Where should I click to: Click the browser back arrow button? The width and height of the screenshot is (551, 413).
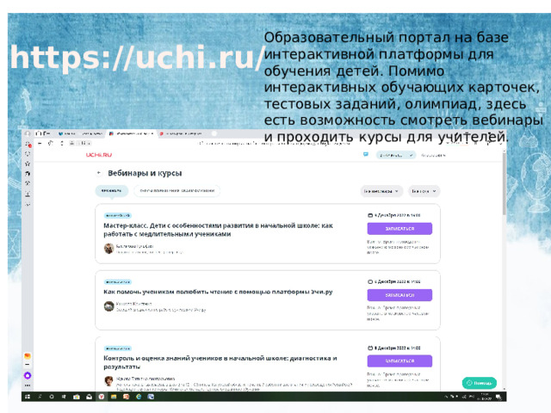click(x=40, y=144)
